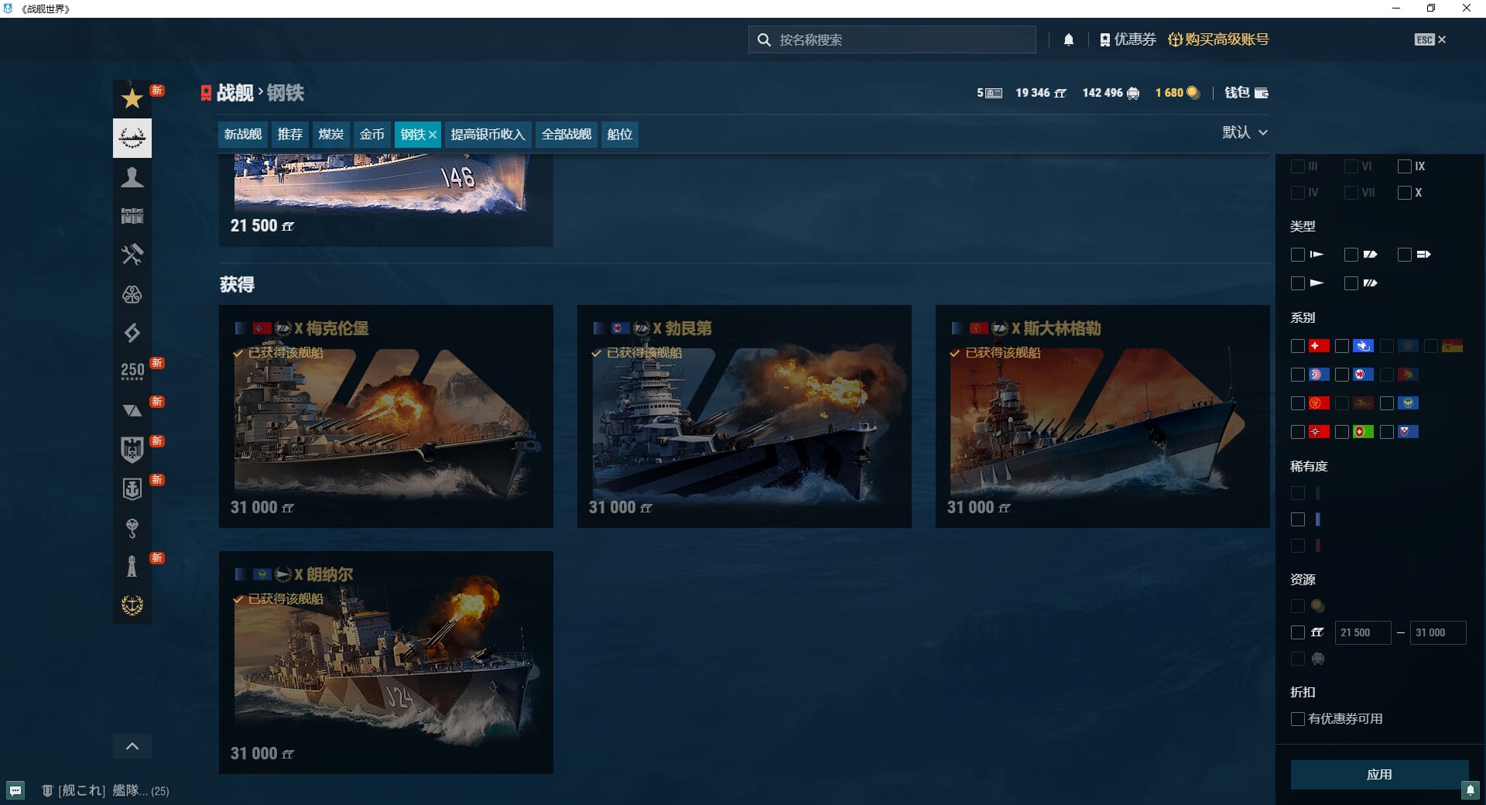Tick the steel resource filter checkbox

tap(1298, 632)
